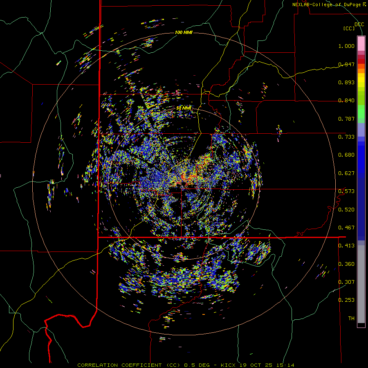
Task: Click the 0.307 legend value
Action: [x=346, y=282]
